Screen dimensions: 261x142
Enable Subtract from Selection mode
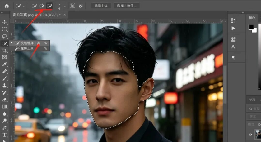[x=49, y=6]
